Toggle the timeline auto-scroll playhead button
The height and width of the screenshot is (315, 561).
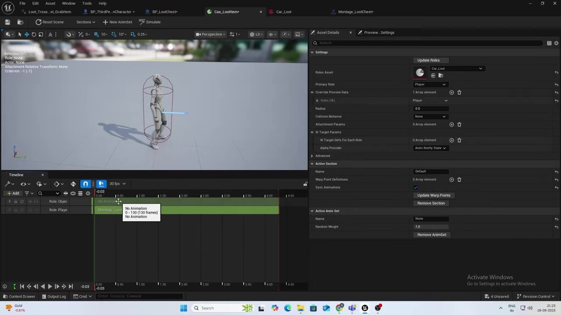(x=101, y=184)
